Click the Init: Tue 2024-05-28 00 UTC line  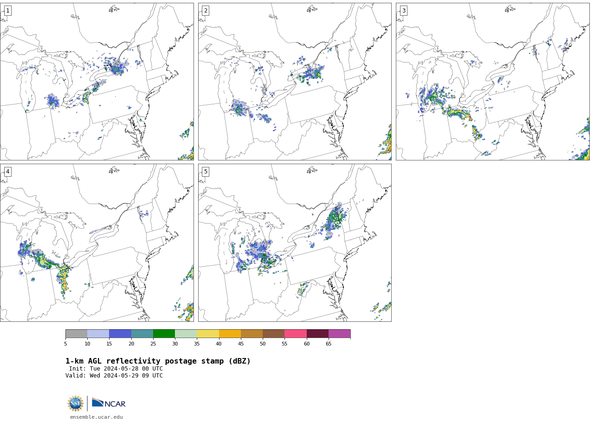116,369
